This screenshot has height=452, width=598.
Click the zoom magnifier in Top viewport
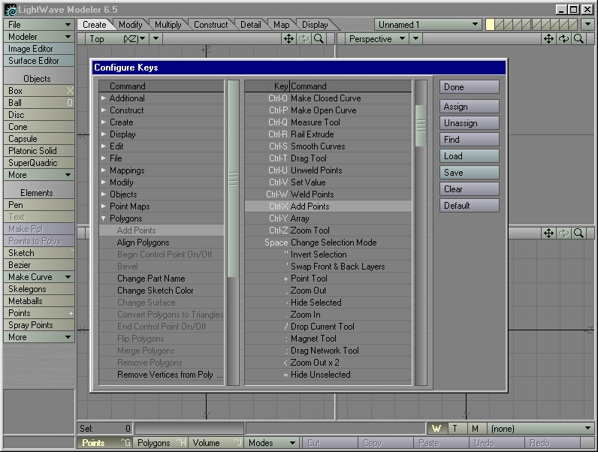point(319,38)
